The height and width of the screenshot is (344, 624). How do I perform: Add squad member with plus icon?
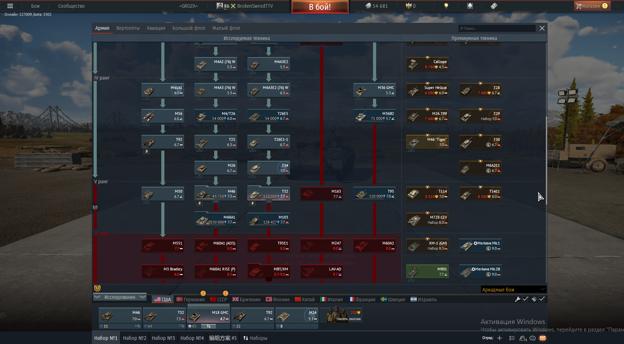500,338
